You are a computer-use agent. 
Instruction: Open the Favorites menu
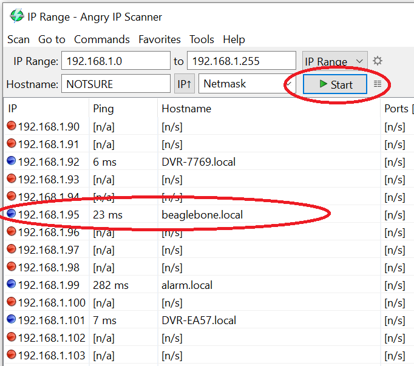coord(160,39)
